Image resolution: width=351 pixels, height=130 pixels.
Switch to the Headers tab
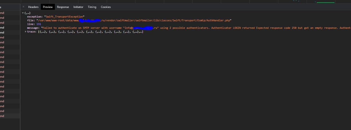click(33, 7)
